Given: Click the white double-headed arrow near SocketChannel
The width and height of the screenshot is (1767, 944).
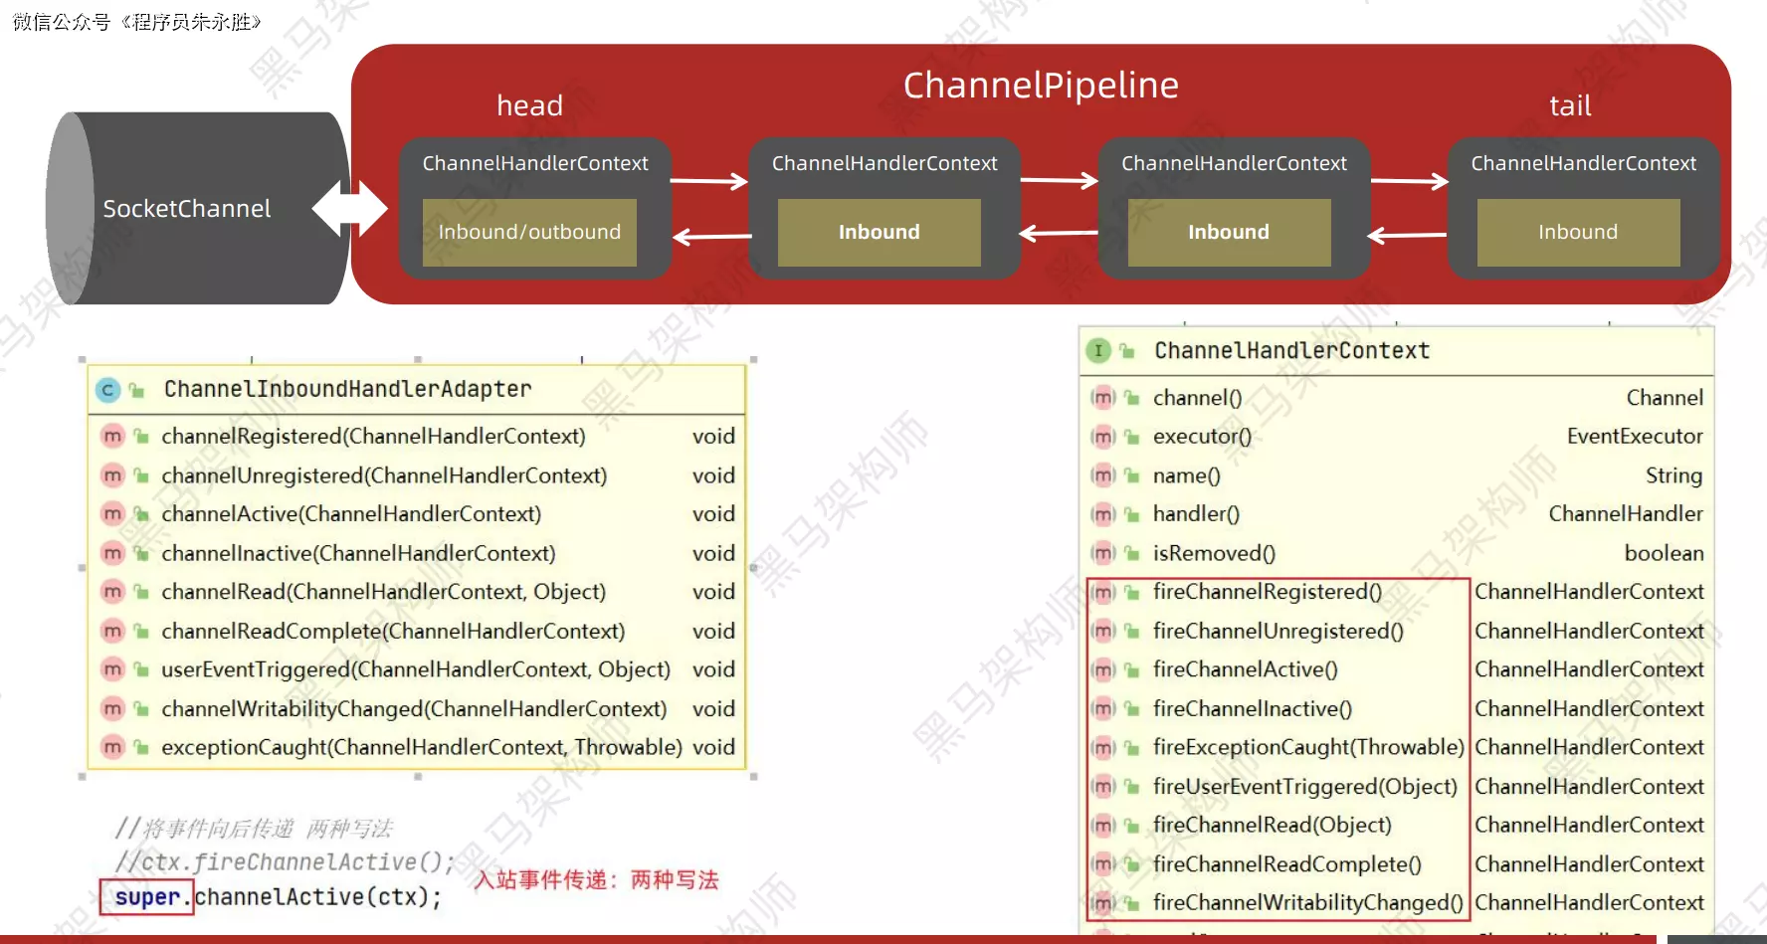Looking at the screenshot, I should point(349,209).
